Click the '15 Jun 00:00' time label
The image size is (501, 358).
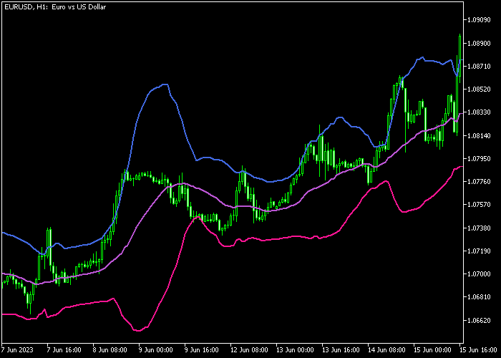click(x=432, y=350)
